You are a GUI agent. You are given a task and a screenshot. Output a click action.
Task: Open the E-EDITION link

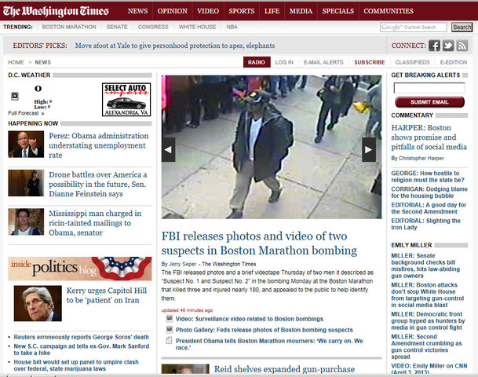454,62
